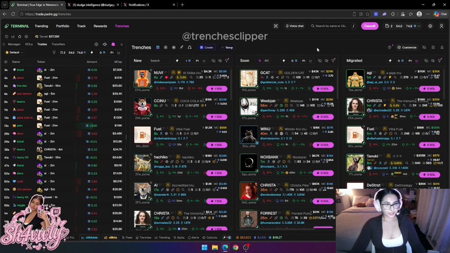This screenshot has width=450, height=253.
Task: Open the user profile icon in the top bar
Action: (x=441, y=26)
